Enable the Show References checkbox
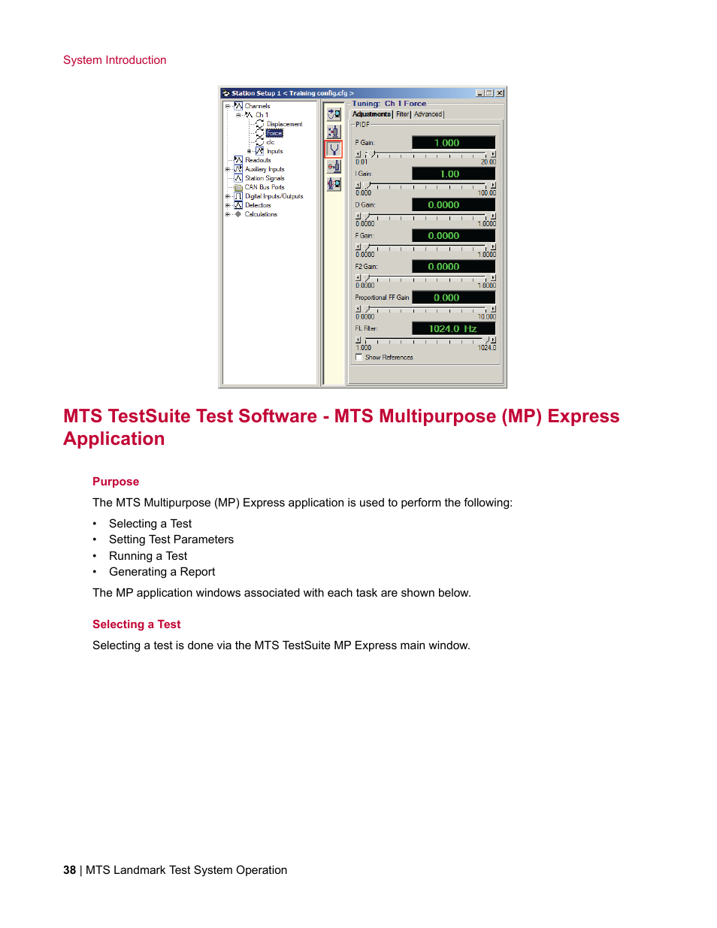This screenshot has height=928, width=717. point(358,358)
